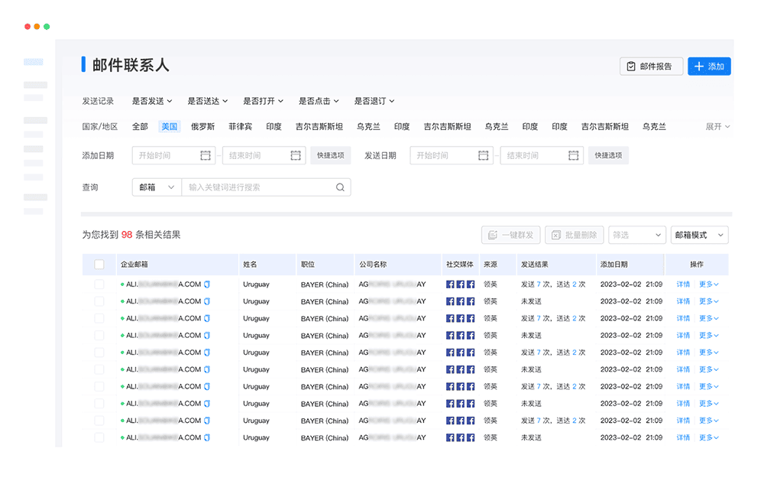Click the 批量删除 button
Screen dimensions: 764x481
[575, 235]
